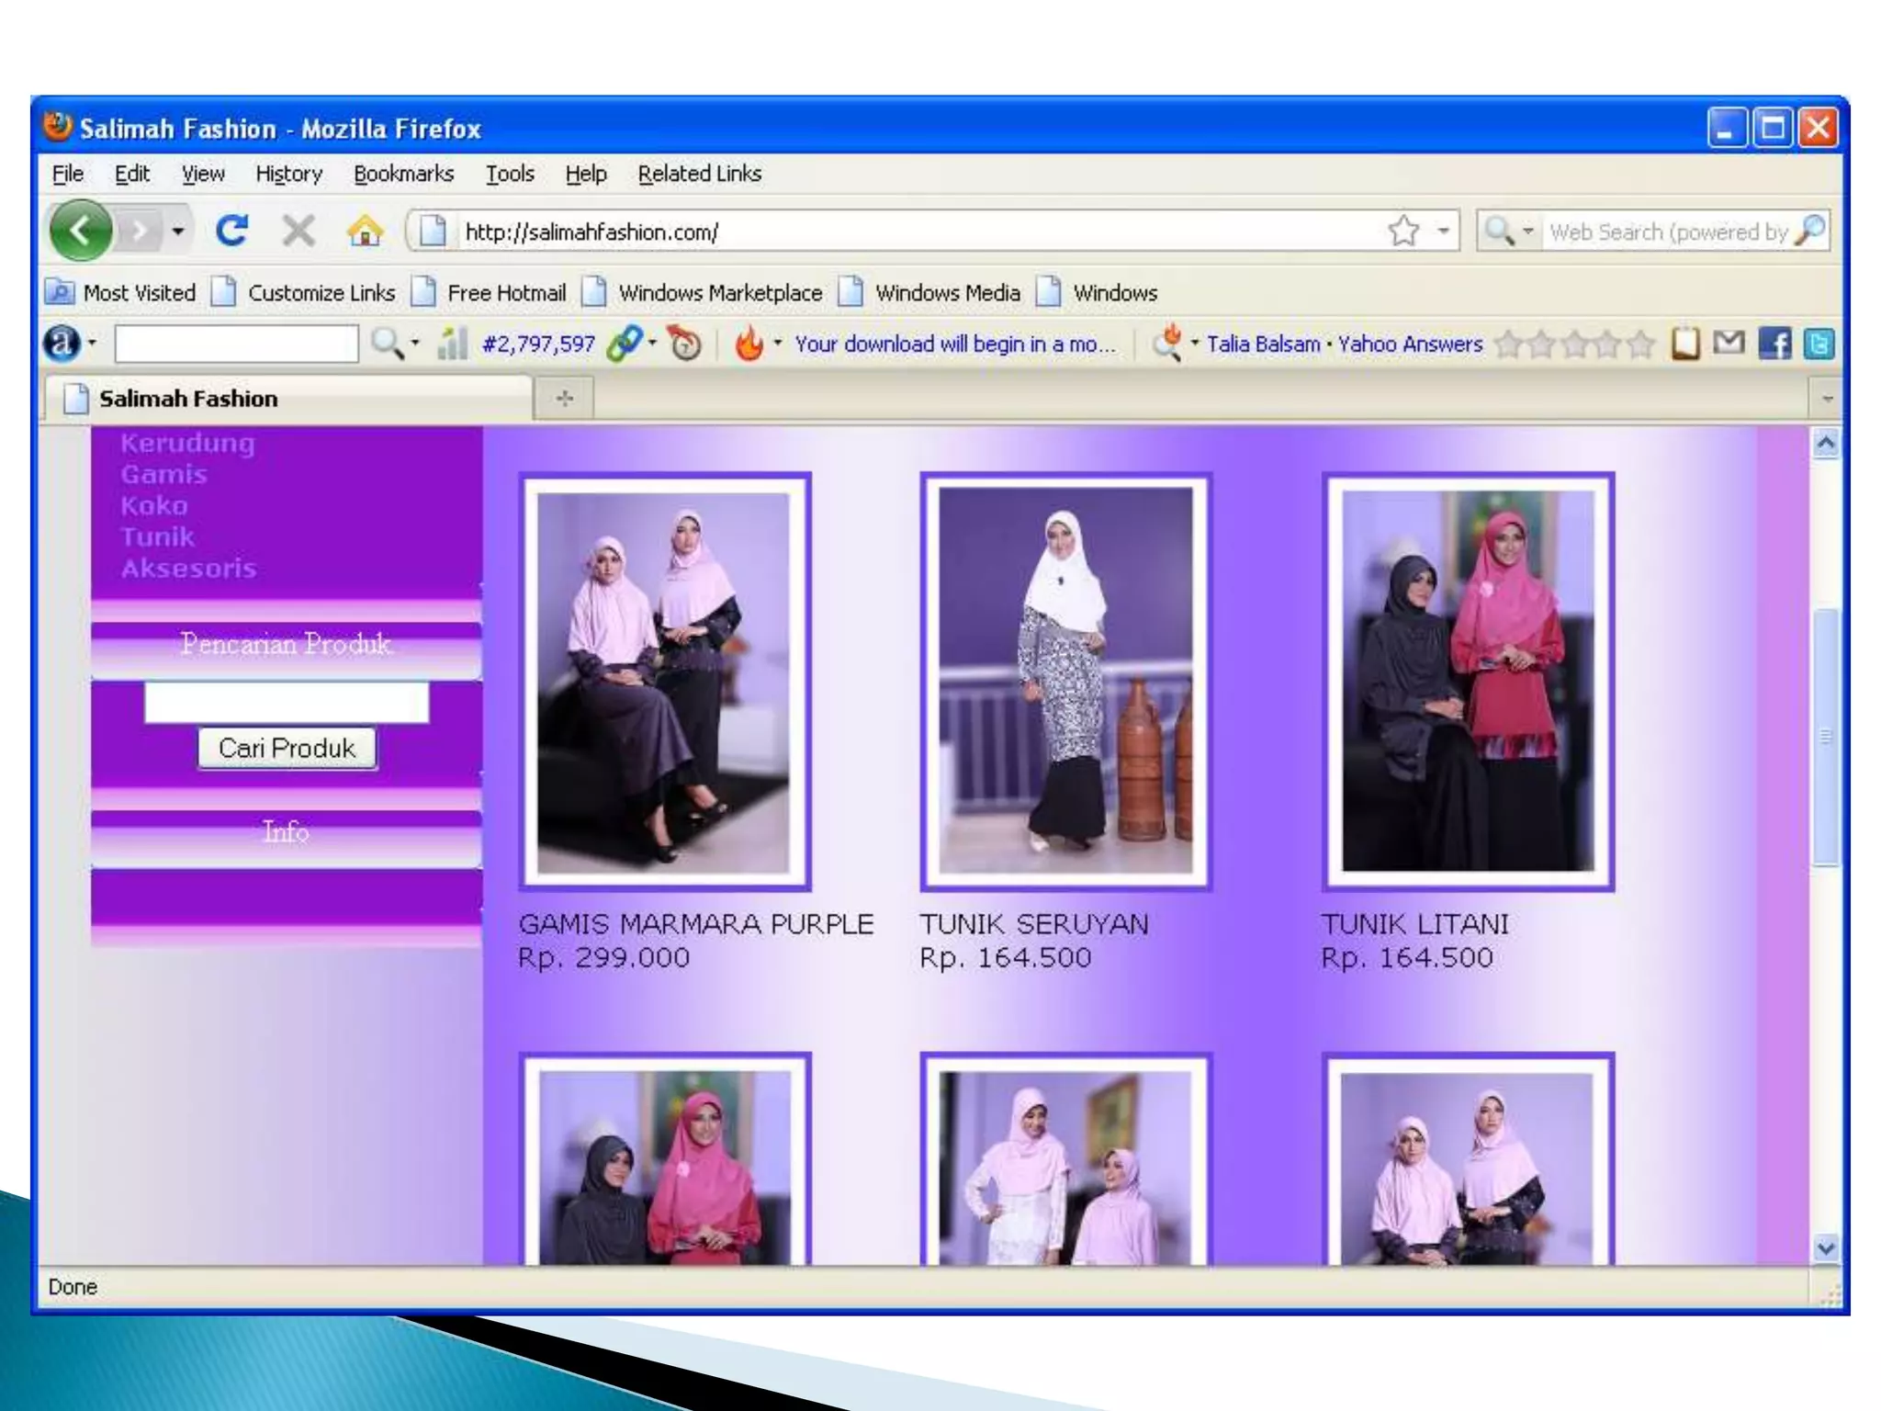Click the Stop loading X icon
Image resolution: width=1881 pixels, height=1411 pixels.
click(x=298, y=231)
